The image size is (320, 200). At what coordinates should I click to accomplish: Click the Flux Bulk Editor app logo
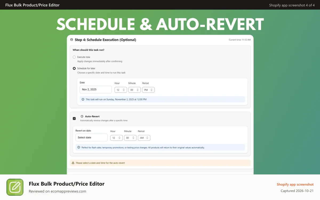coord(15,187)
